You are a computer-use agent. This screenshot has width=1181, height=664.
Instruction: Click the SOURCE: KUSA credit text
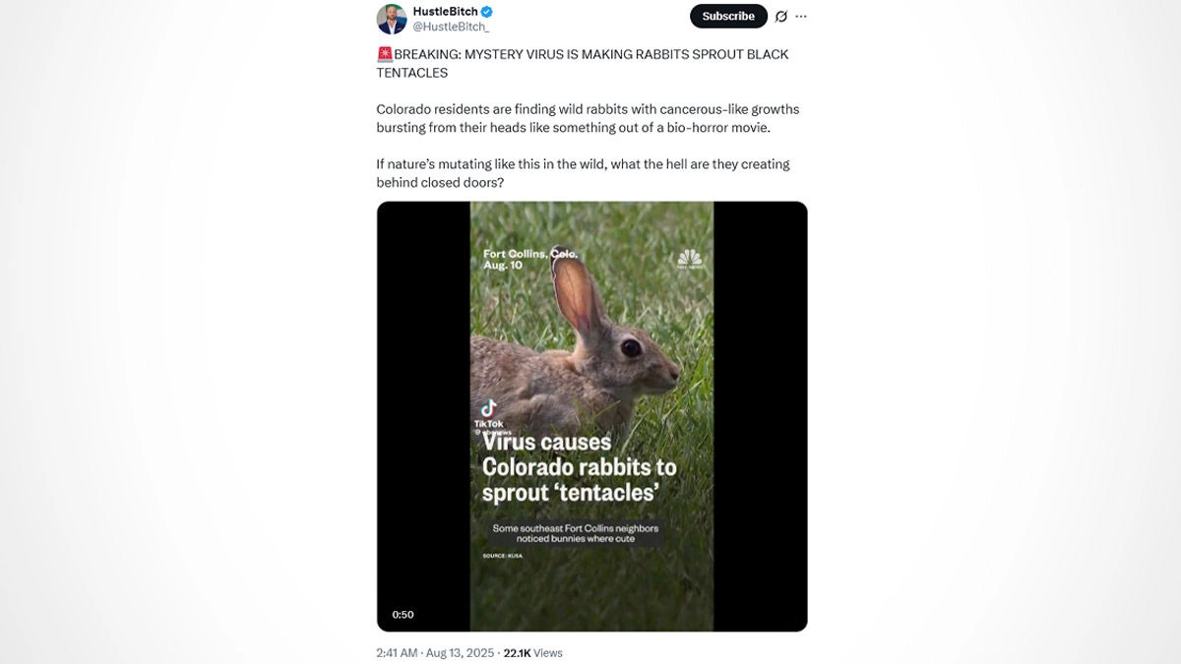click(502, 557)
